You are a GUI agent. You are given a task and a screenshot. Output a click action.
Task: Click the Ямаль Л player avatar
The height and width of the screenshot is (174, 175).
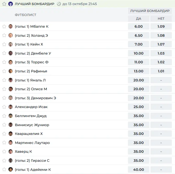pos(10,80)
